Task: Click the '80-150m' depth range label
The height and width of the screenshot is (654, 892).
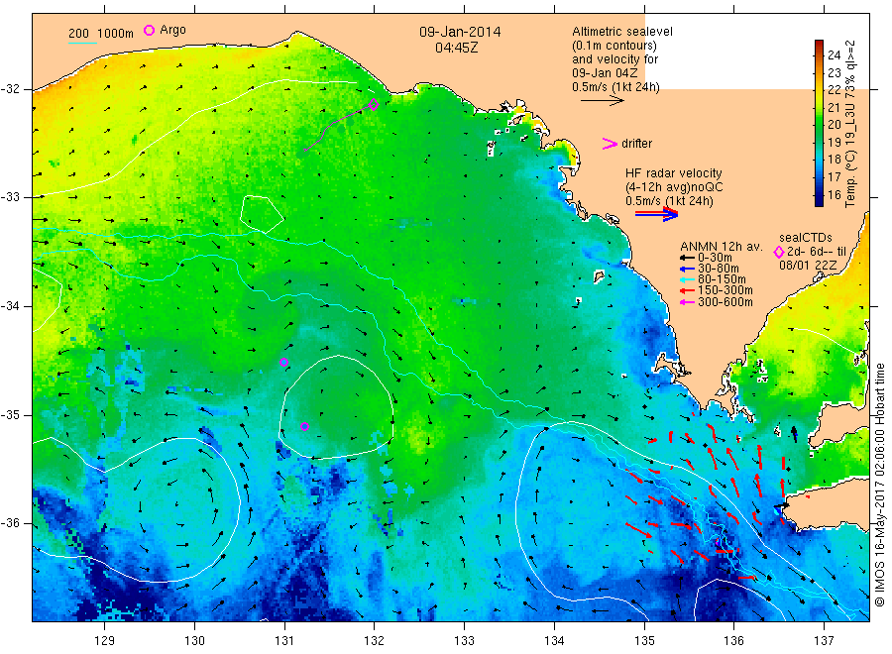Action: tap(722, 279)
